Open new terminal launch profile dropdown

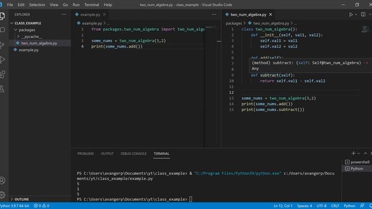tap(358, 153)
